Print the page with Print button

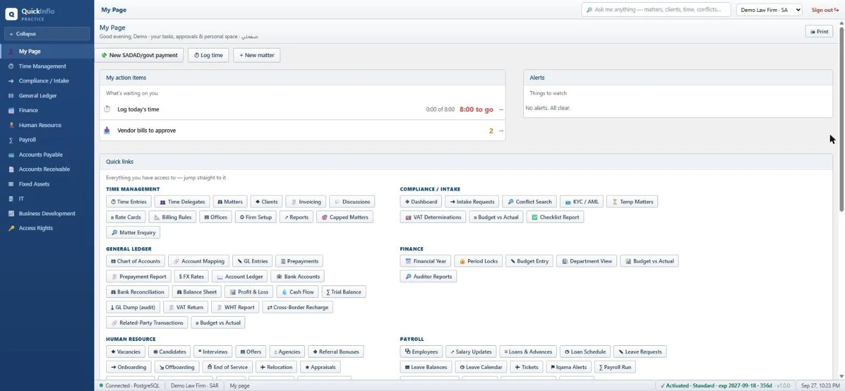(819, 32)
